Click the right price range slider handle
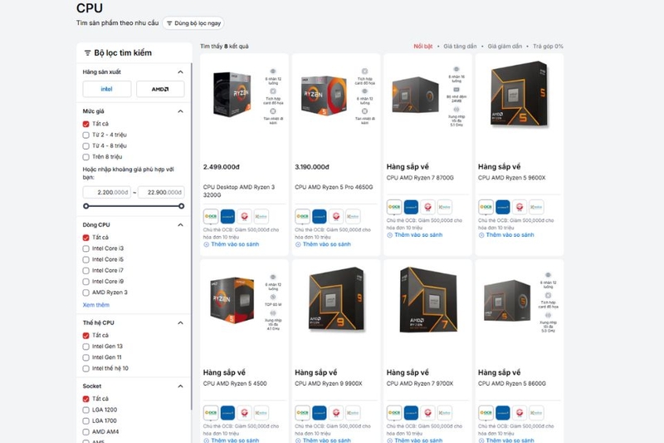Screen dimensions: 664x443 click(181, 206)
